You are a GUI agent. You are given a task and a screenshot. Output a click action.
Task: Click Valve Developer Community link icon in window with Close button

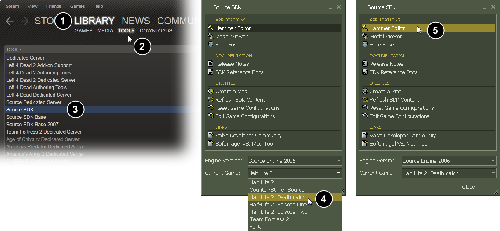[x=365, y=135]
